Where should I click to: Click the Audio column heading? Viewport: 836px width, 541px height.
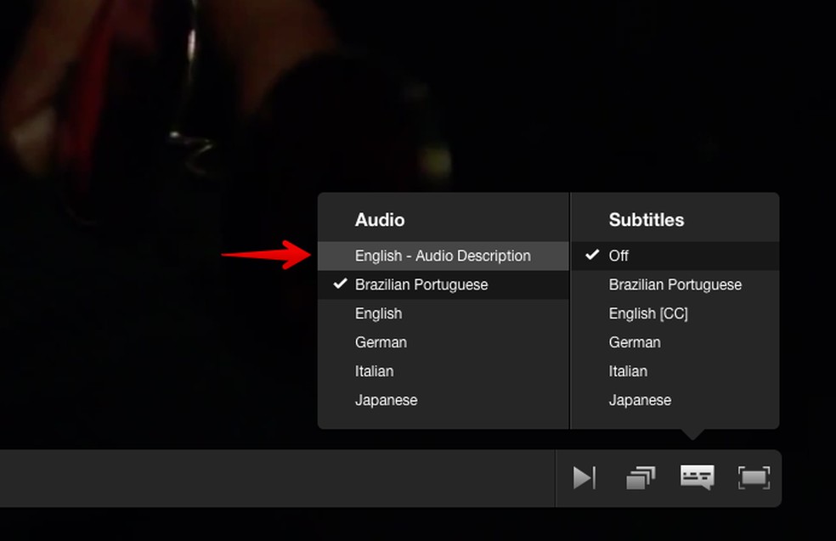(x=380, y=220)
